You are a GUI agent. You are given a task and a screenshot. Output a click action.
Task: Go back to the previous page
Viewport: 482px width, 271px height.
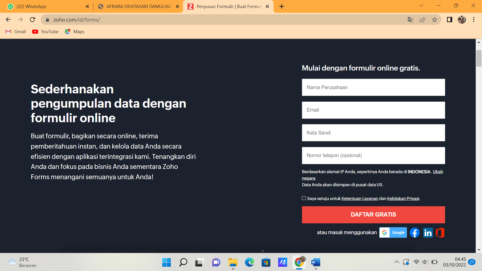click(8, 20)
